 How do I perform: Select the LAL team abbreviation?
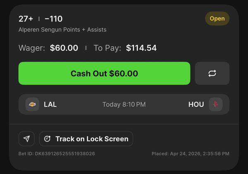(x=50, y=104)
